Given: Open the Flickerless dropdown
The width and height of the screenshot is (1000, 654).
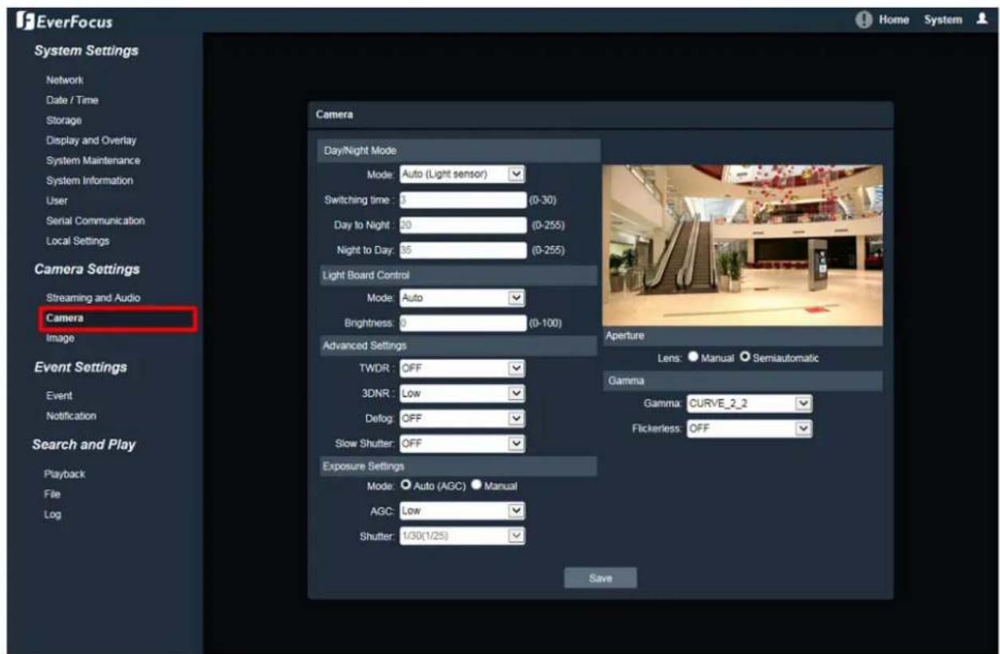Looking at the screenshot, I should click(x=749, y=429).
